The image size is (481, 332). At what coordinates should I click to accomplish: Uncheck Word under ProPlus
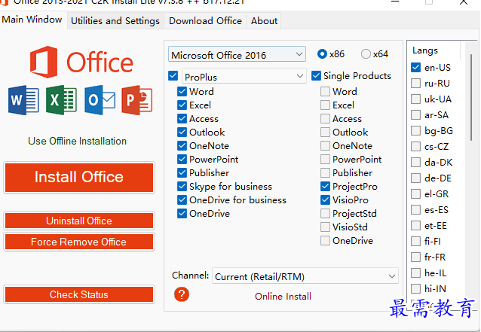(x=182, y=91)
